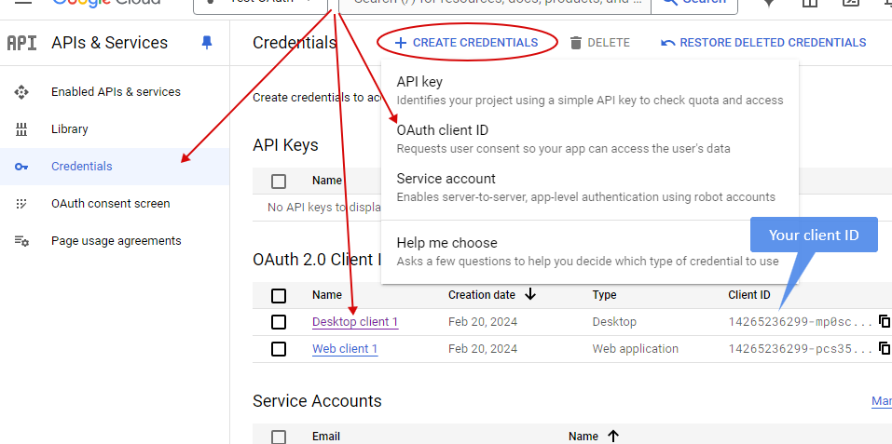Image resolution: width=892 pixels, height=444 pixels.
Task: Click the Web application type cell
Action: pyautogui.click(x=636, y=349)
